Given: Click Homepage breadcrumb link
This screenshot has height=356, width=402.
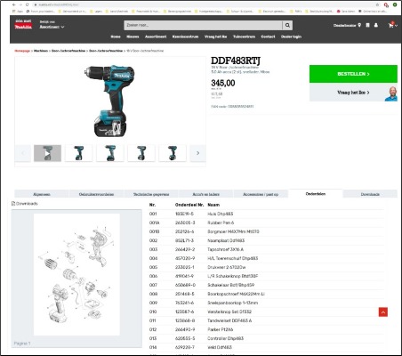Looking at the screenshot, I should tap(22, 51).
